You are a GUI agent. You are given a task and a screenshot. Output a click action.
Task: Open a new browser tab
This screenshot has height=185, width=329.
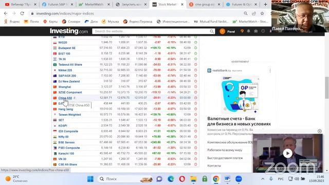(x=265, y=4)
